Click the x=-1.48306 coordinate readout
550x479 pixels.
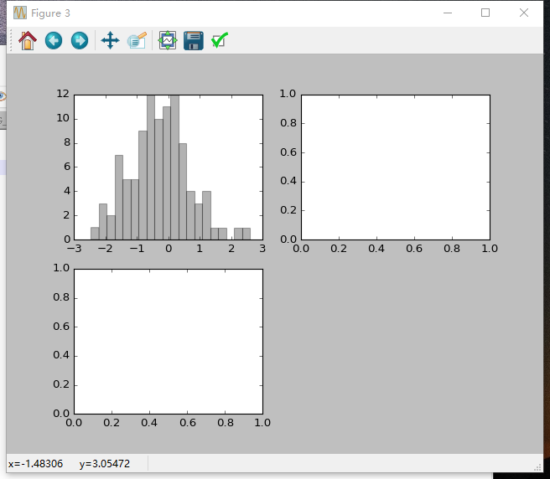pos(35,464)
